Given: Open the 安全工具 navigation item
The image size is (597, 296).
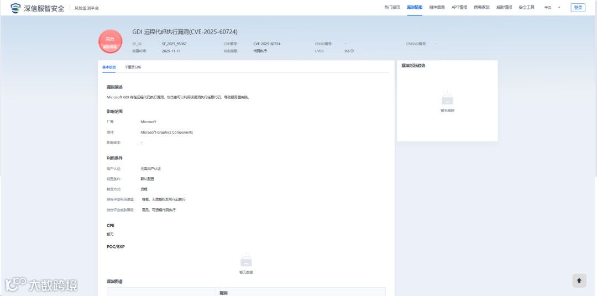Looking at the screenshot, I should point(527,7).
